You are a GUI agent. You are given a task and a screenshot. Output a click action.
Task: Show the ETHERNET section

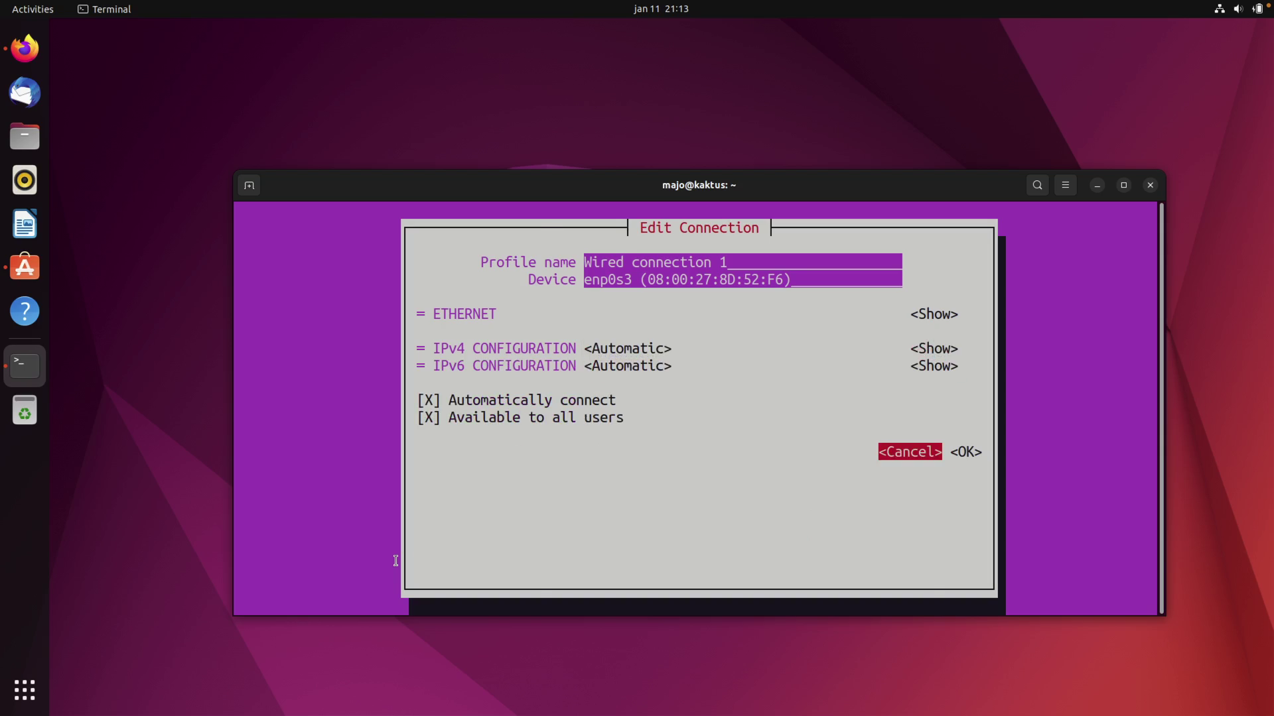(x=934, y=314)
